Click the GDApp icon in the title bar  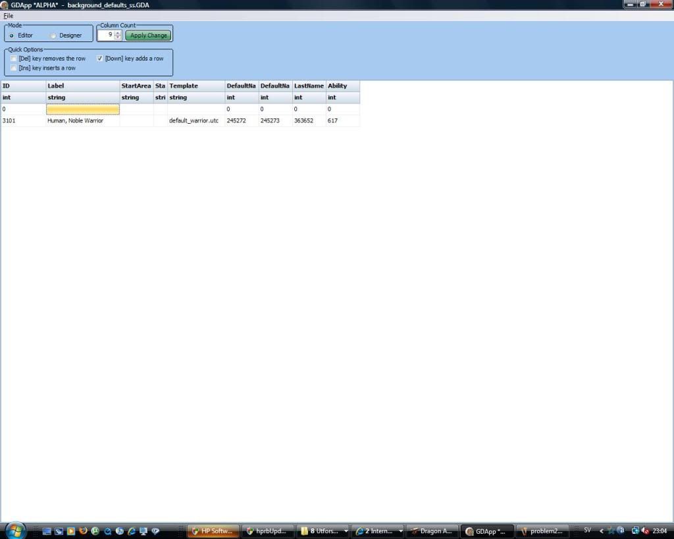coord(5,5)
